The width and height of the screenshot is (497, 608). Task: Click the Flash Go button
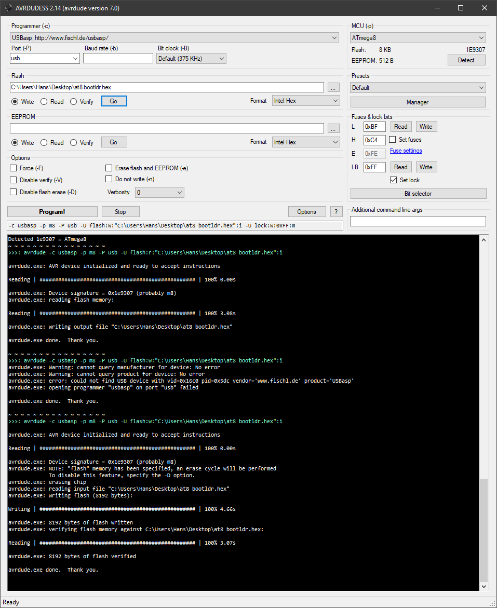pos(114,101)
